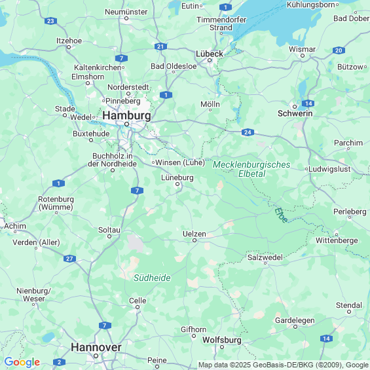Click the A24 highway shield
Screen dimensions: 370x370
click(x=248, y=132)
